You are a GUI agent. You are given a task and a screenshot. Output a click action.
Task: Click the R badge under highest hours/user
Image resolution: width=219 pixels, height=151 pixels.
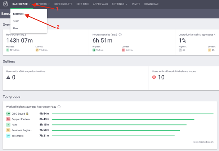click(8, 50)
